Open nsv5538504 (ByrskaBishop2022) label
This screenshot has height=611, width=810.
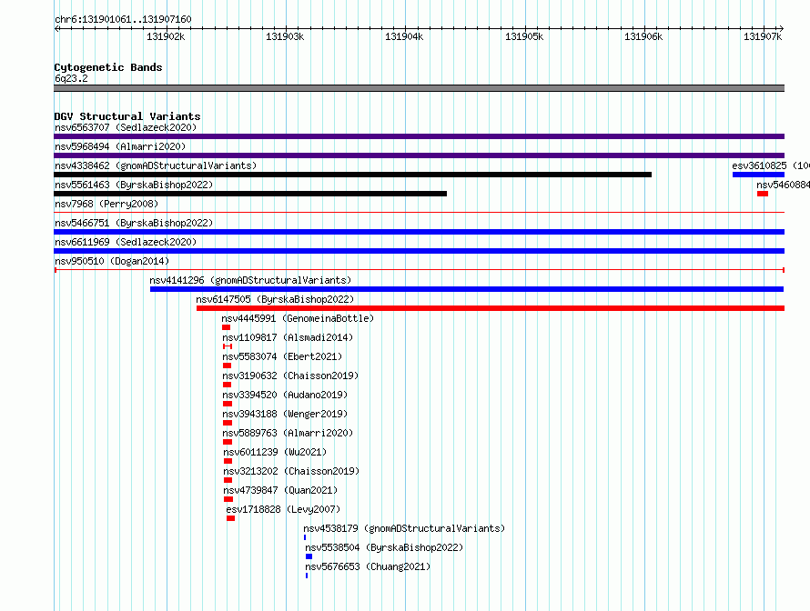[x=384, y=547]
